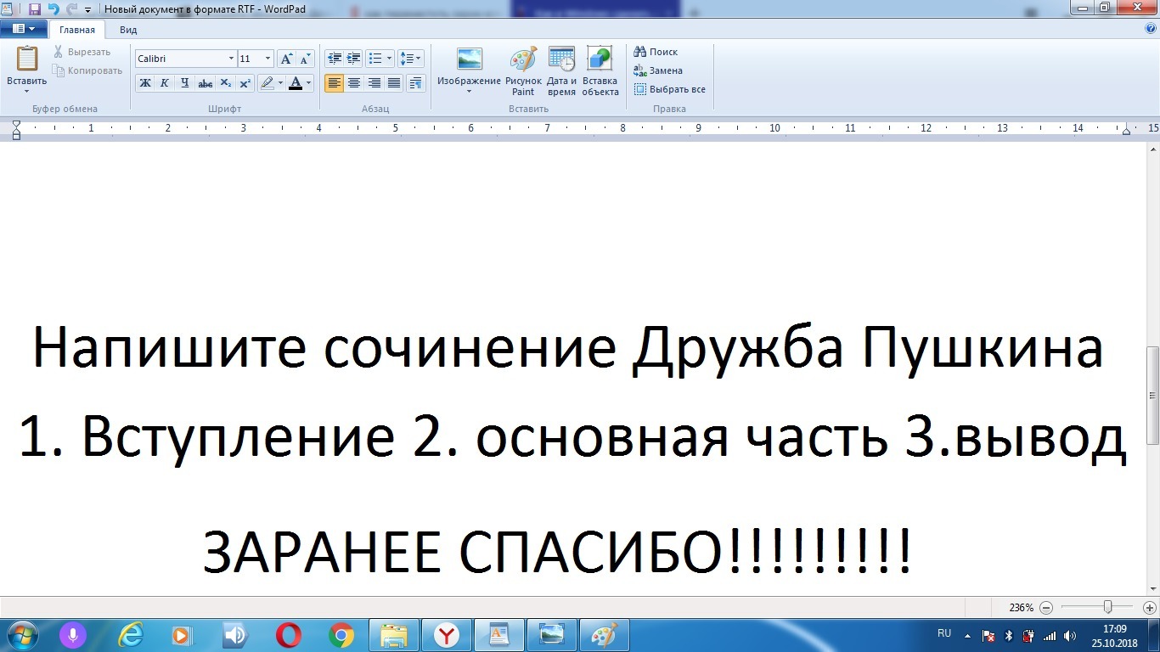
Task: Toggle bold formatting with Ж button
Action: point(144,83)
